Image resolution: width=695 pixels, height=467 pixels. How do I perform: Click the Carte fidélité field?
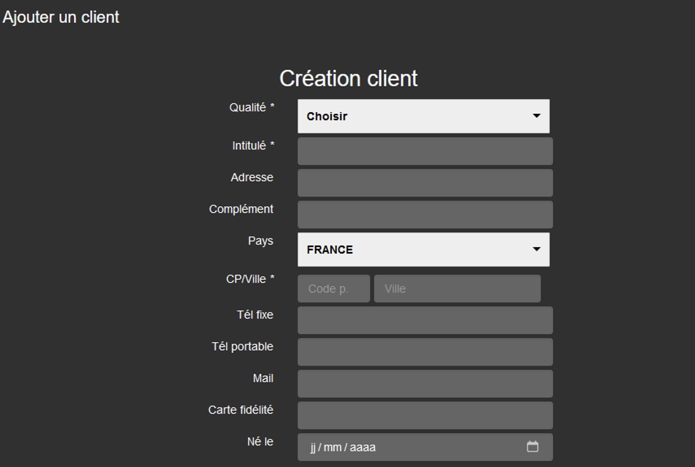pos(425,416)
